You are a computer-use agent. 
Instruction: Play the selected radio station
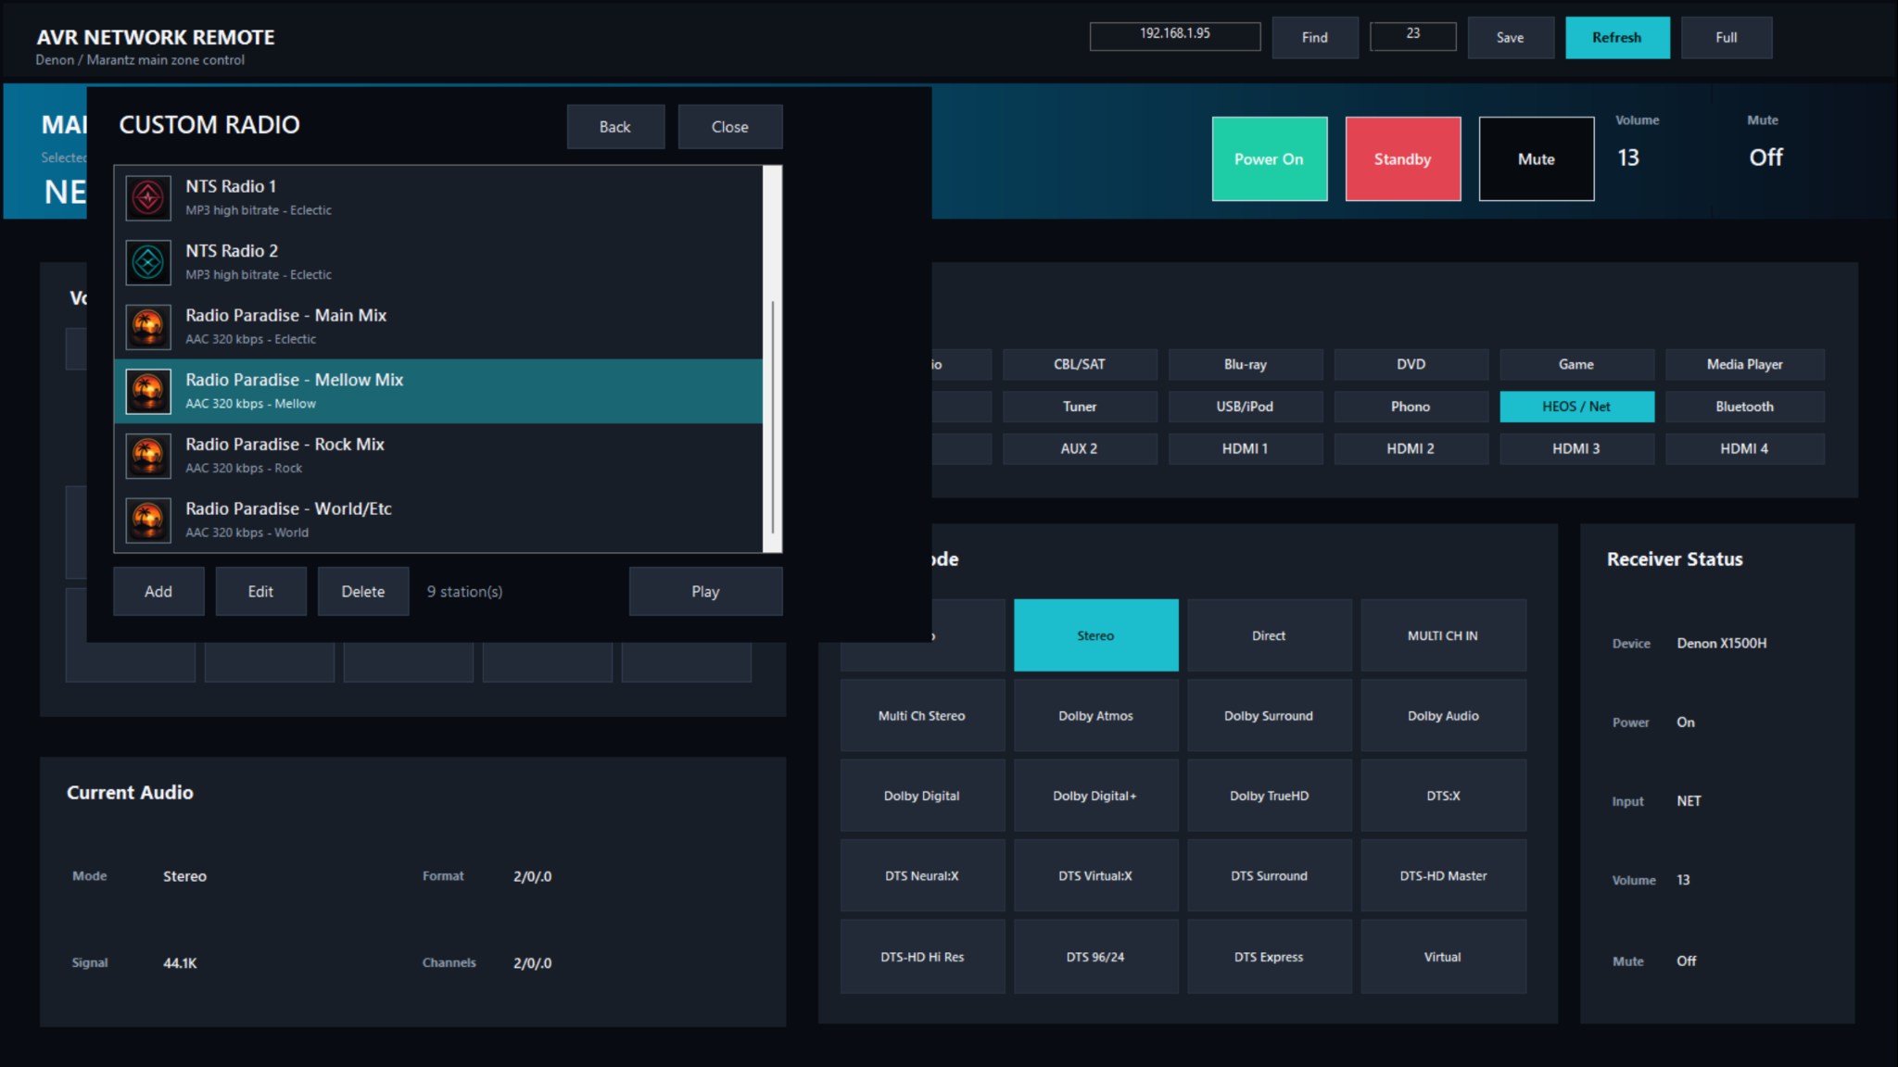pos(705,591)
